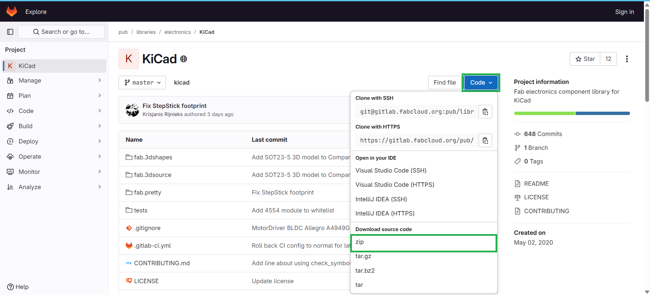Click the Manage users icon in sidebar
Viewport: 650px width, 295px height.
[x=10, y=81]
